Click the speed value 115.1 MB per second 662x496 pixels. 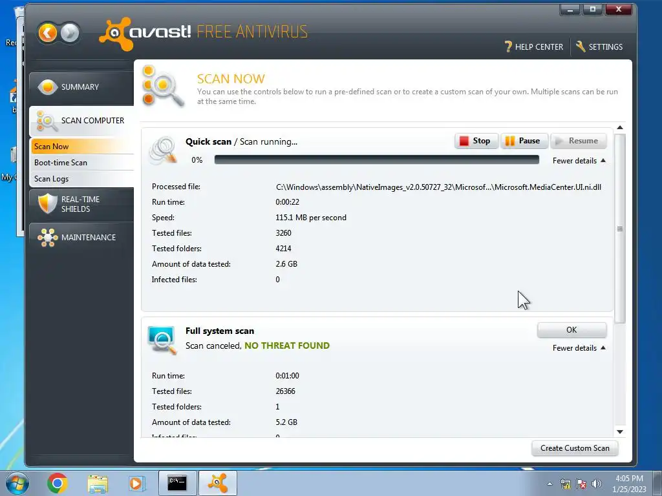(311, 218)
